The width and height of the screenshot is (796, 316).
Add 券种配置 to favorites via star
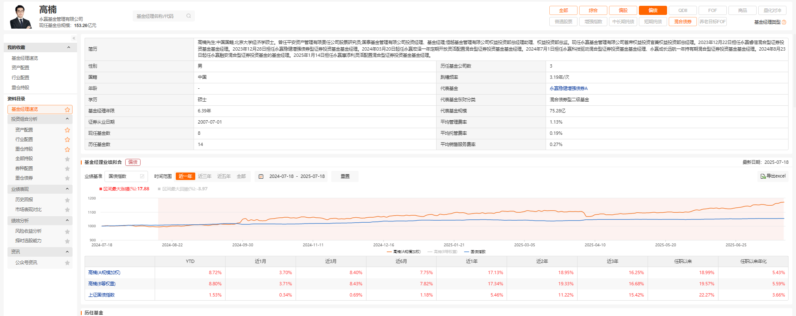pyautogui.click(x=67, y=169)
